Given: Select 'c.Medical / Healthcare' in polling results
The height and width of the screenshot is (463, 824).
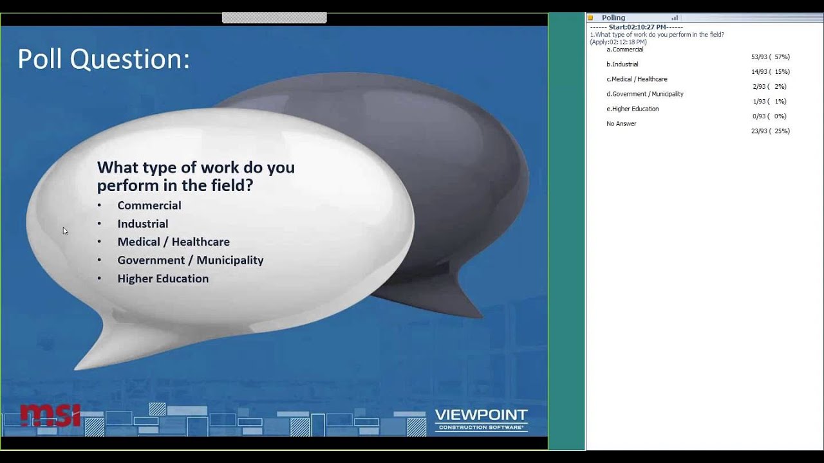Looking at the screenshot, I should (x=637, y=79).
